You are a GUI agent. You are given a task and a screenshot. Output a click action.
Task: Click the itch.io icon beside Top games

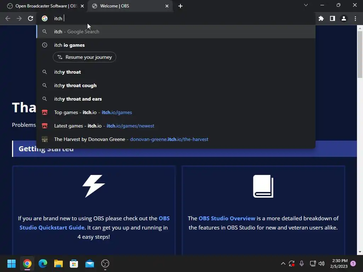(x=45, y=112)
